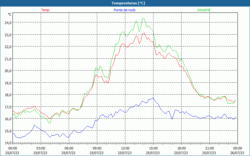Click the '25/07/23' date under 03:00

pyautogui.click(x=40, y=153)
